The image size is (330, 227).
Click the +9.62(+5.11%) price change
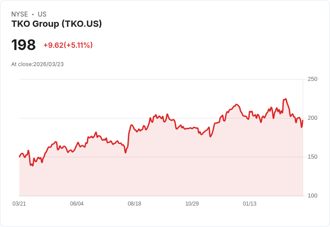[68, 45]
